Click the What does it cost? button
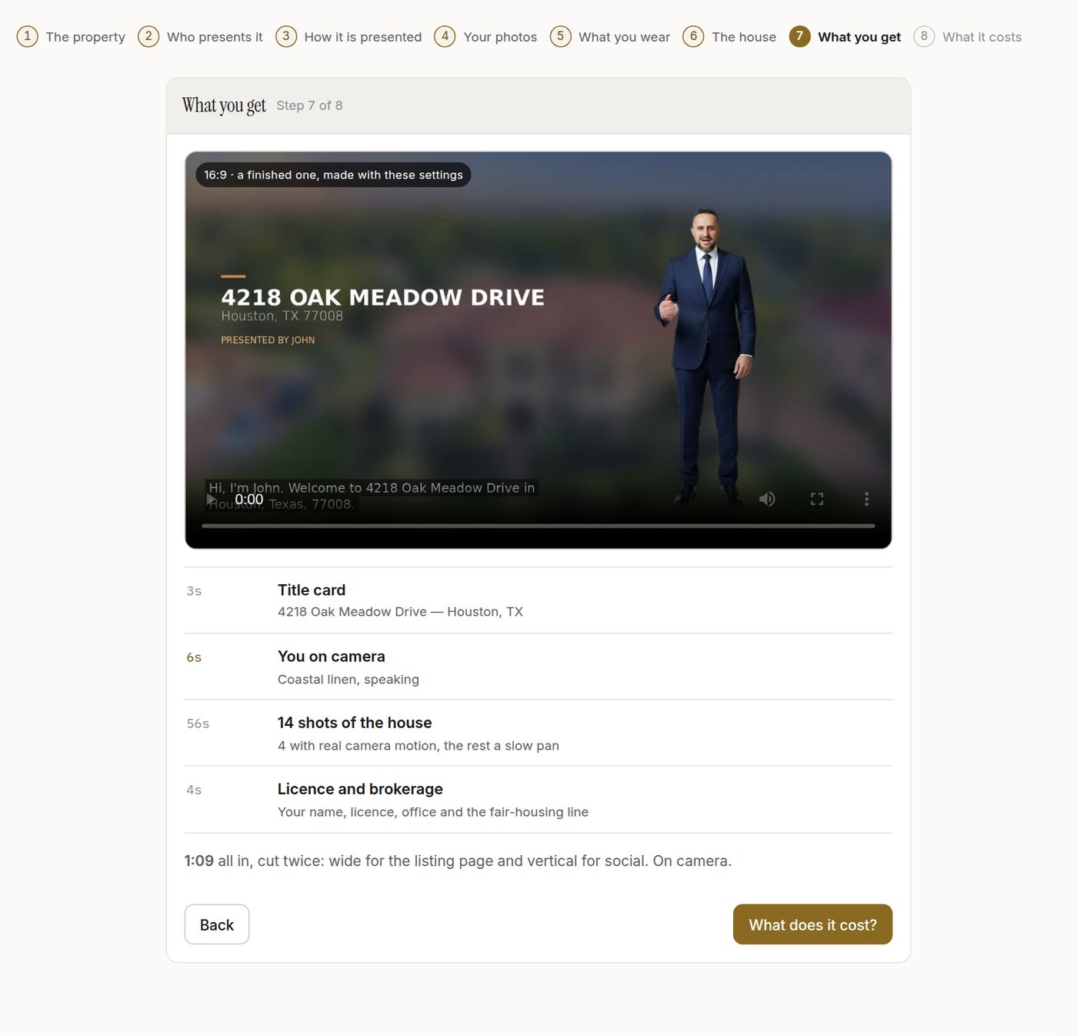This screenshot has width=1077, height=1036. coord(812,924)
